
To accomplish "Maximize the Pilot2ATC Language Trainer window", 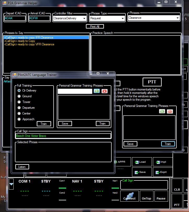I will [98, 74].
